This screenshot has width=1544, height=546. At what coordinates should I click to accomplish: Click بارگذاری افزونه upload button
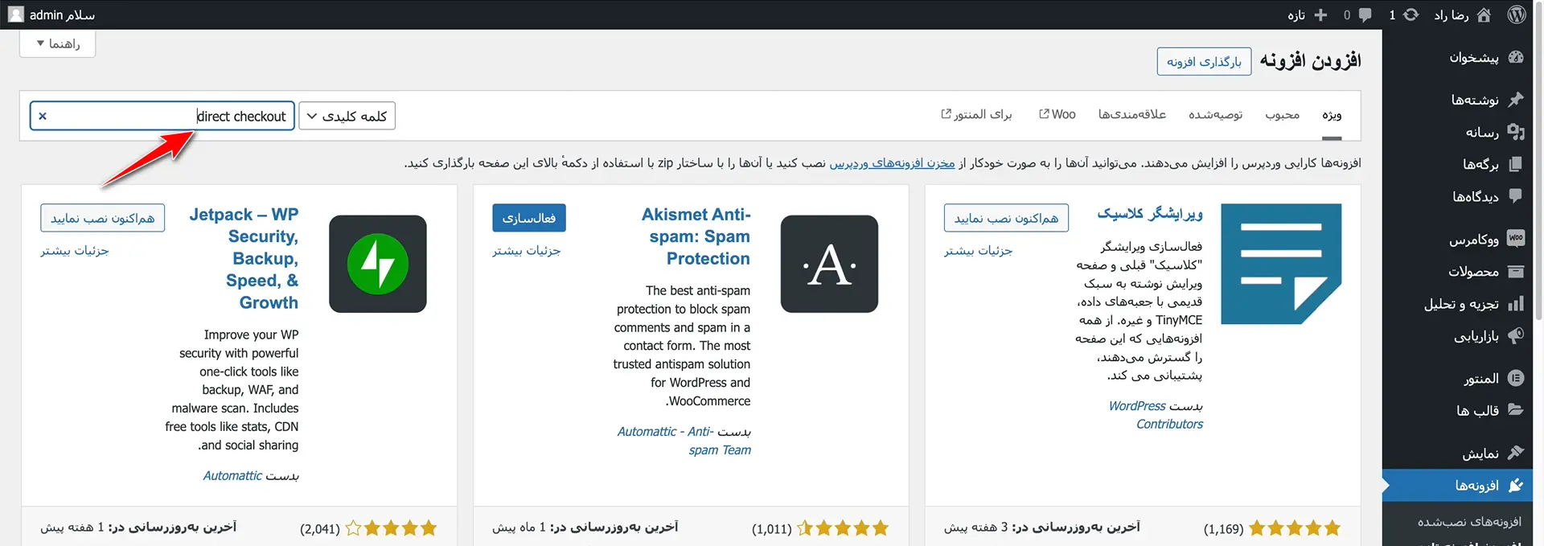(x=1204, y=61)
